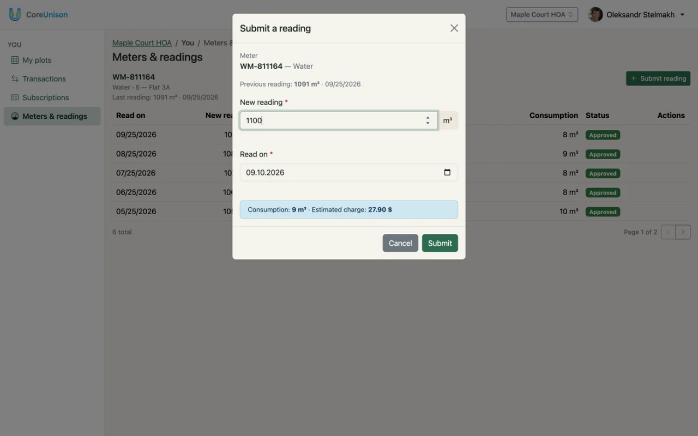Click the You breadcrumb
698x436 pixels.
click(x=188, y=43)
